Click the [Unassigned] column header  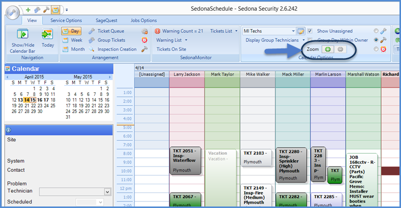pyautogui.click(x=152, y=74)
